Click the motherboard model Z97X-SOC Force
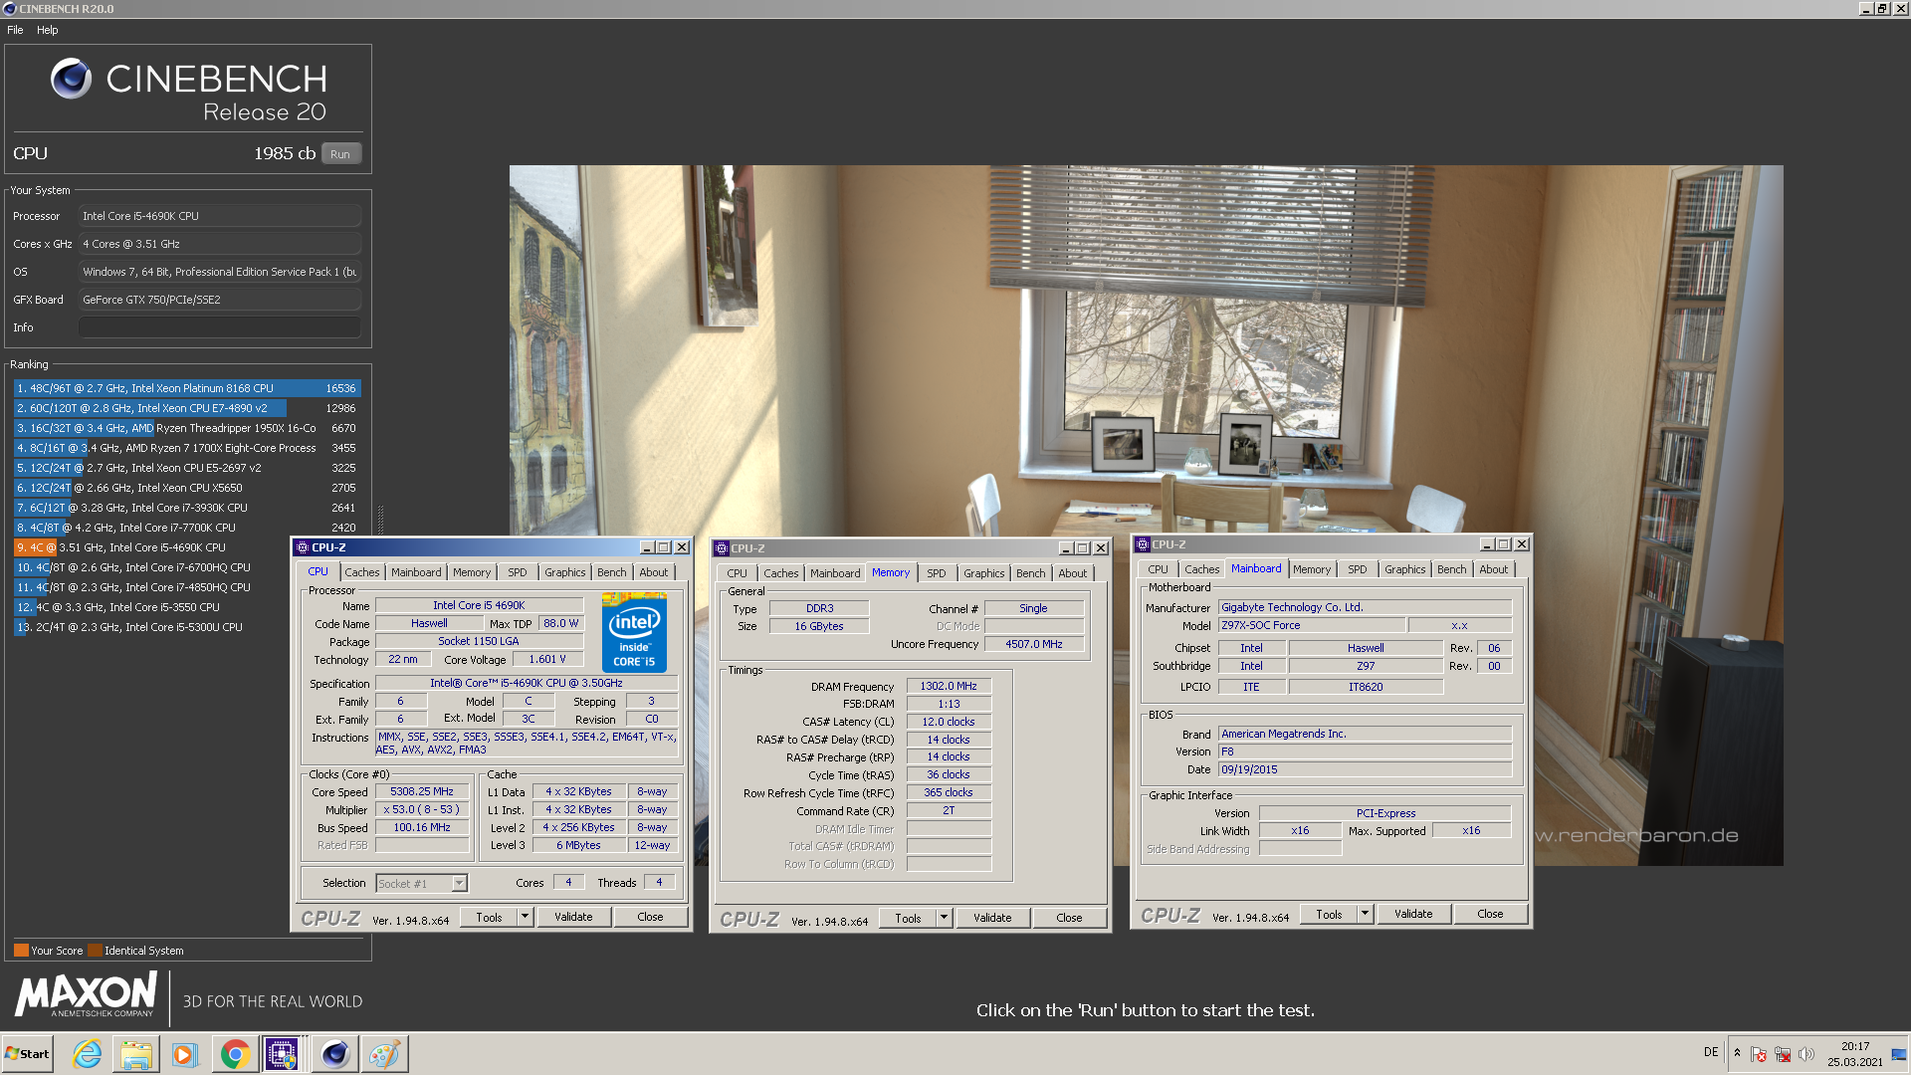This screenshot has height=1075, width=1911. point(1312,625)
